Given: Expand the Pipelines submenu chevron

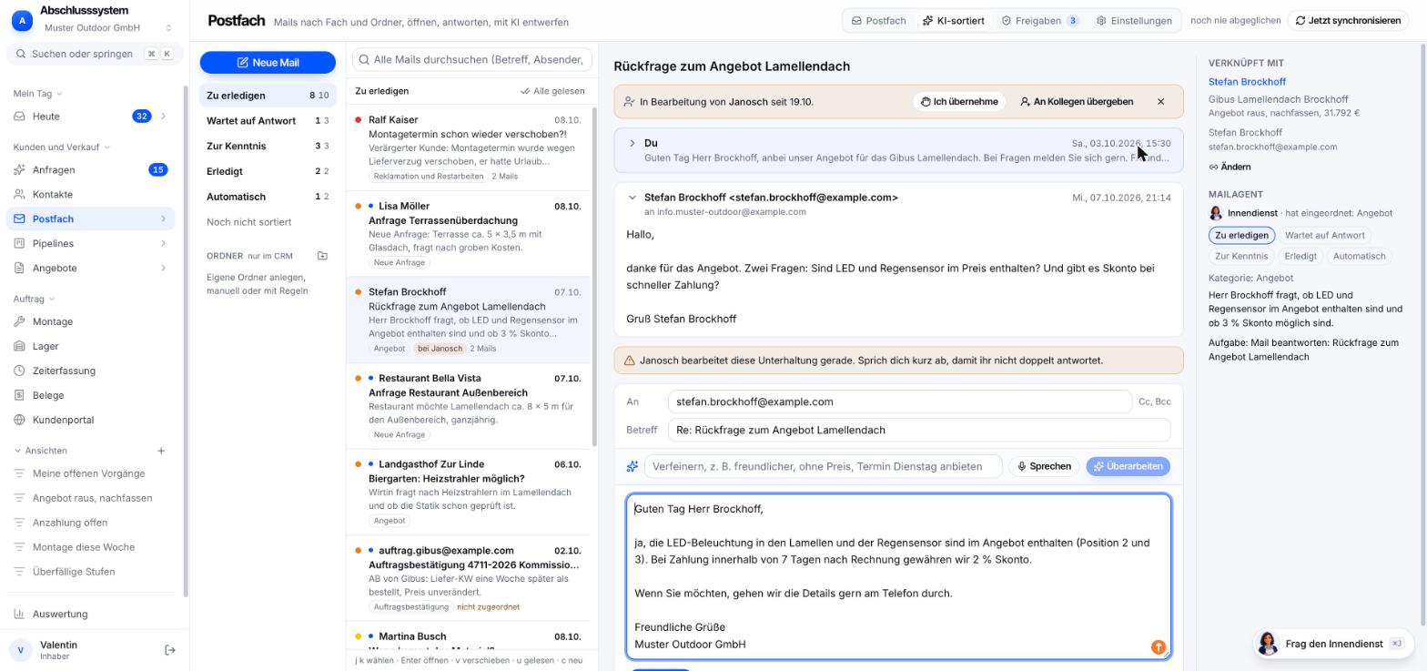Looking at the screenshot, I should pyautogui.click(x=163, y=243).
